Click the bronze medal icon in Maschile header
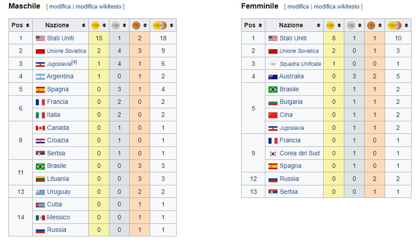The image size is (416, 244). tap(136, 26)
